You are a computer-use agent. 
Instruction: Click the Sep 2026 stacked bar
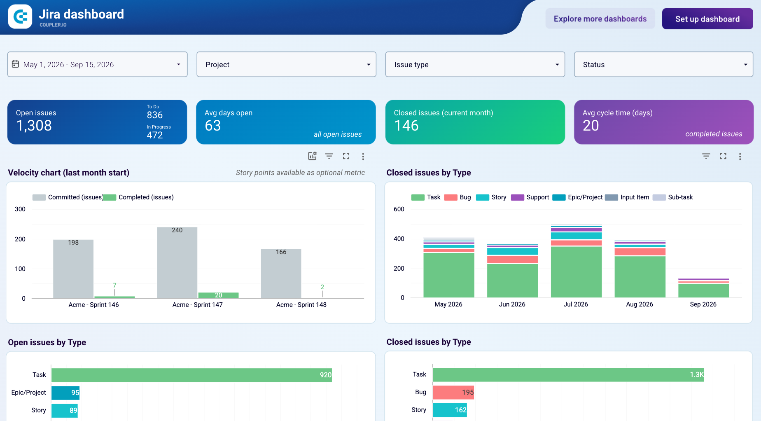point(703,288)
